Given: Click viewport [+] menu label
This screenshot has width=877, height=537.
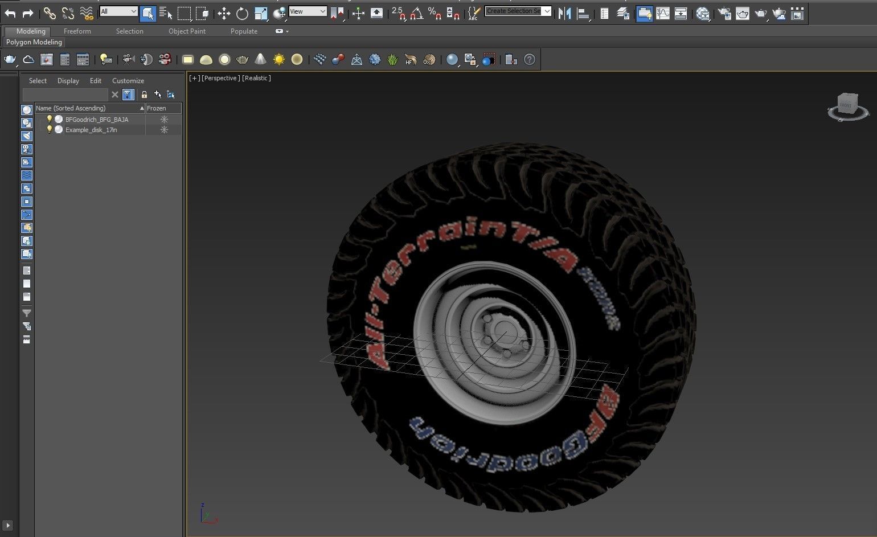Looking at the screenshot, I should coord(194,78).
